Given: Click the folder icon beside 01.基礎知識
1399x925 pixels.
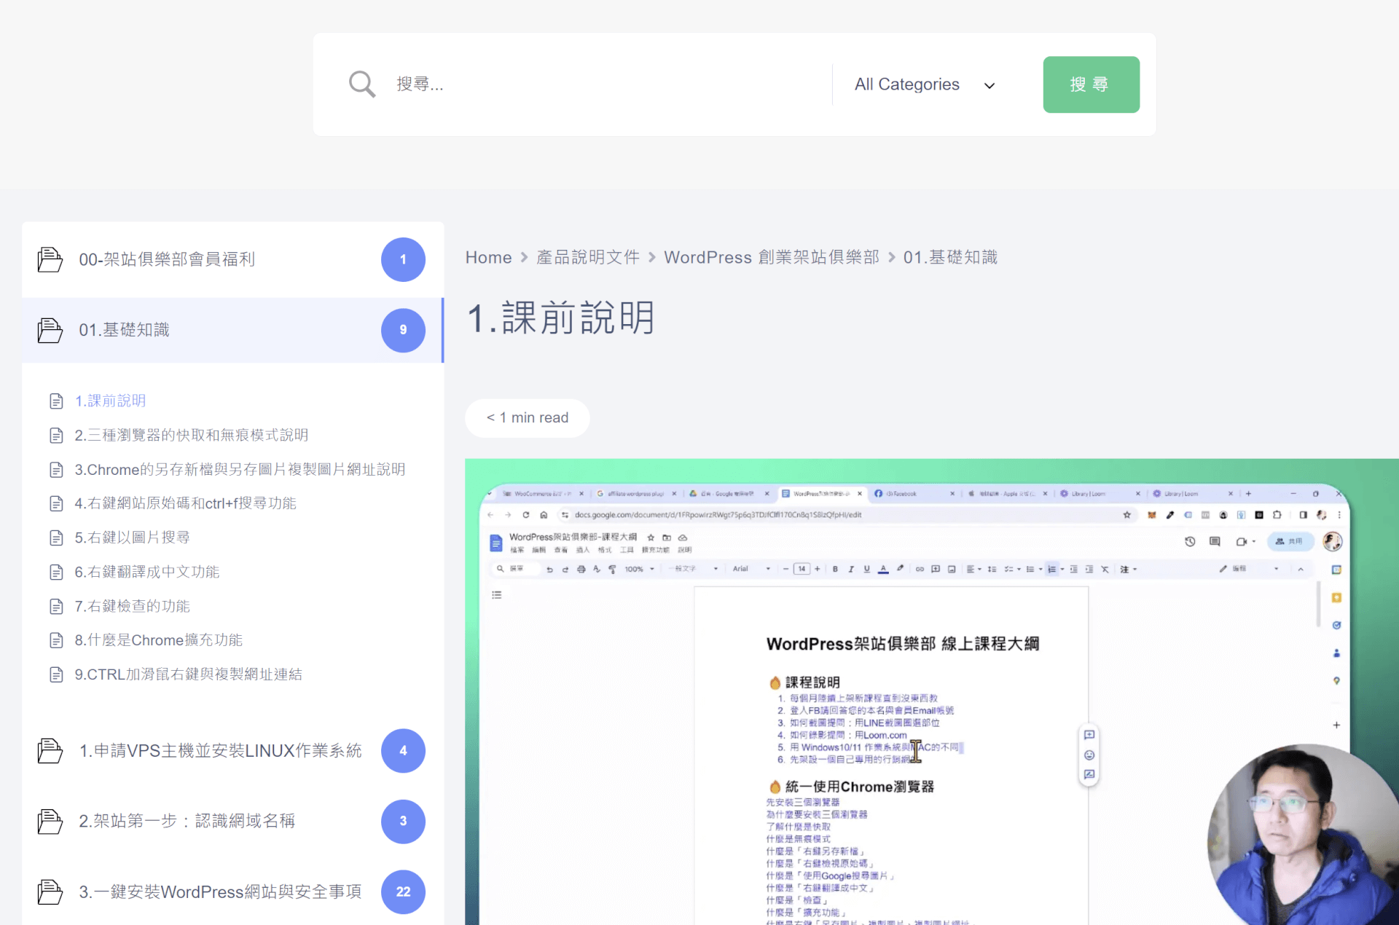Looking at the screenshot, I should tap(50, 330).
